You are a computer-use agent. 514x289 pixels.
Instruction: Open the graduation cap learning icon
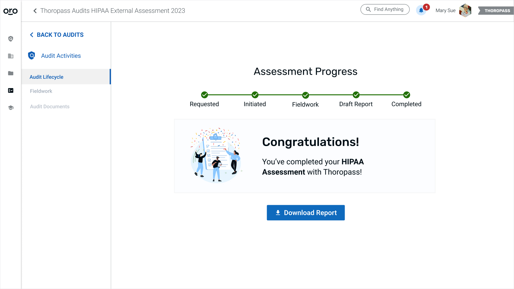(x=10, y=108)
